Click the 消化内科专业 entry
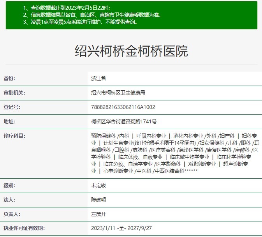Screen dimensions: 262x237 (x=188, y=136)
